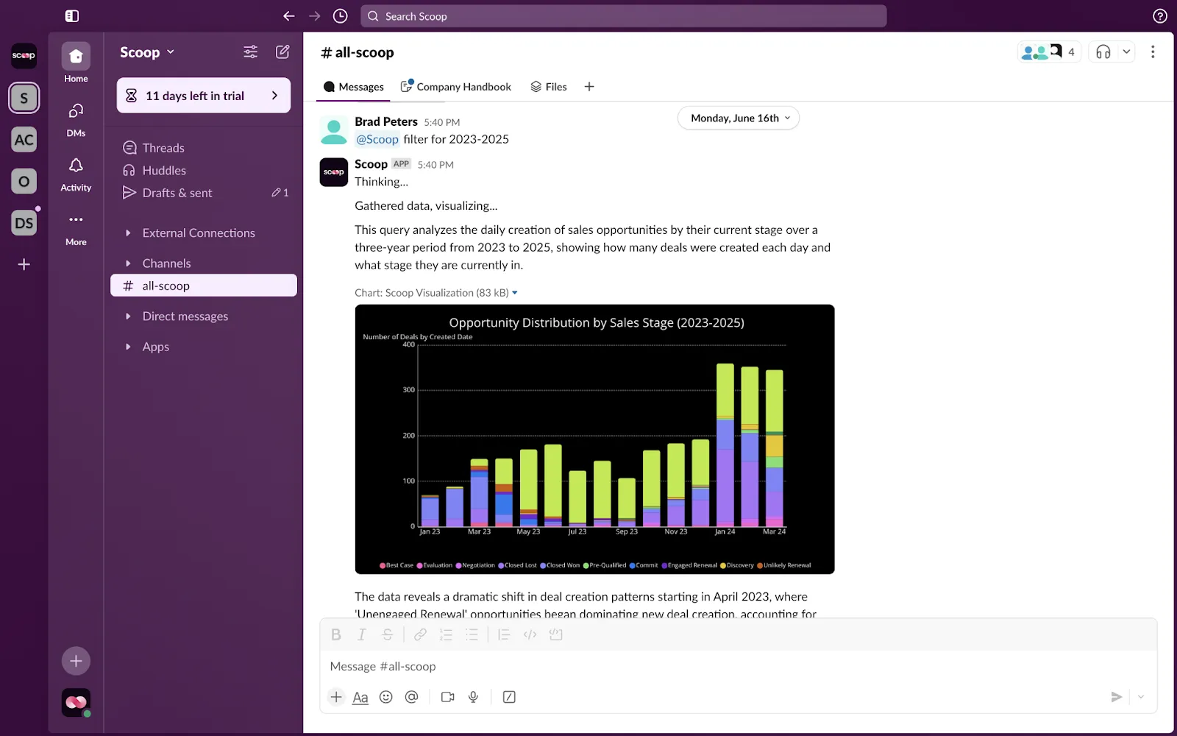Viewport: 1177px width, 736px height.
Task: Open the help question mark icon
Action: (1160, 16)
